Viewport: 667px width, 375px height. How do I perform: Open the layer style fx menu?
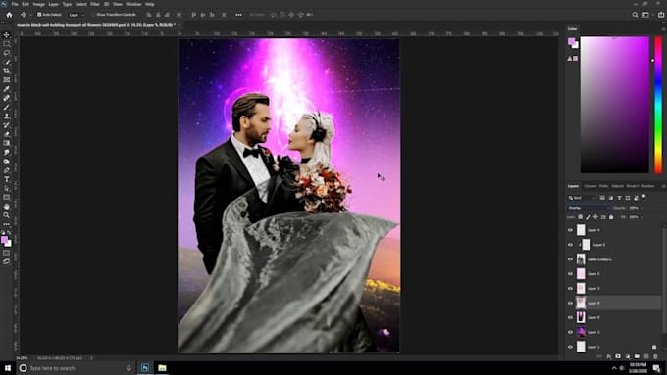(609, 356)
